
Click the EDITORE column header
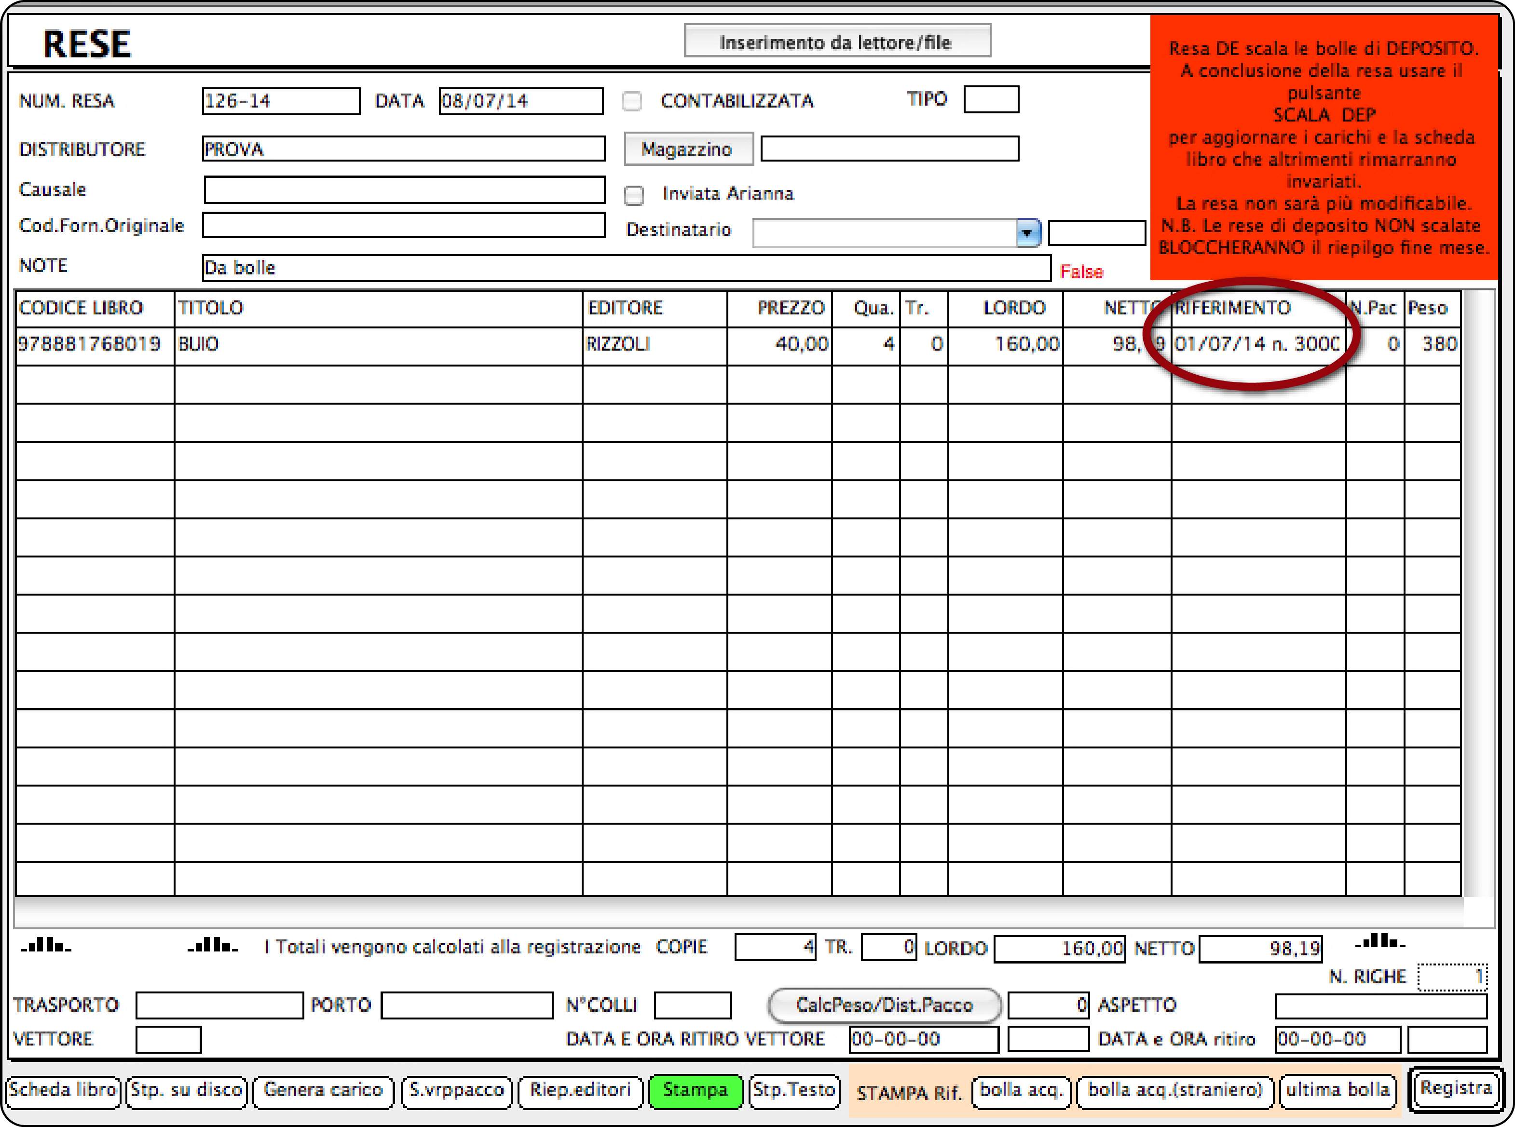(x=655, y=308)
